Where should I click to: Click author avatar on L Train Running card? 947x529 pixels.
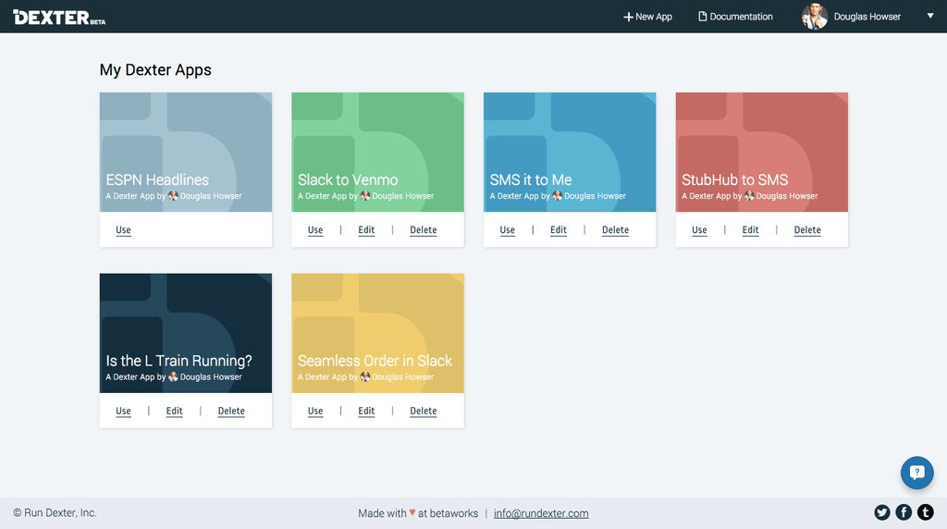point(173,376)
